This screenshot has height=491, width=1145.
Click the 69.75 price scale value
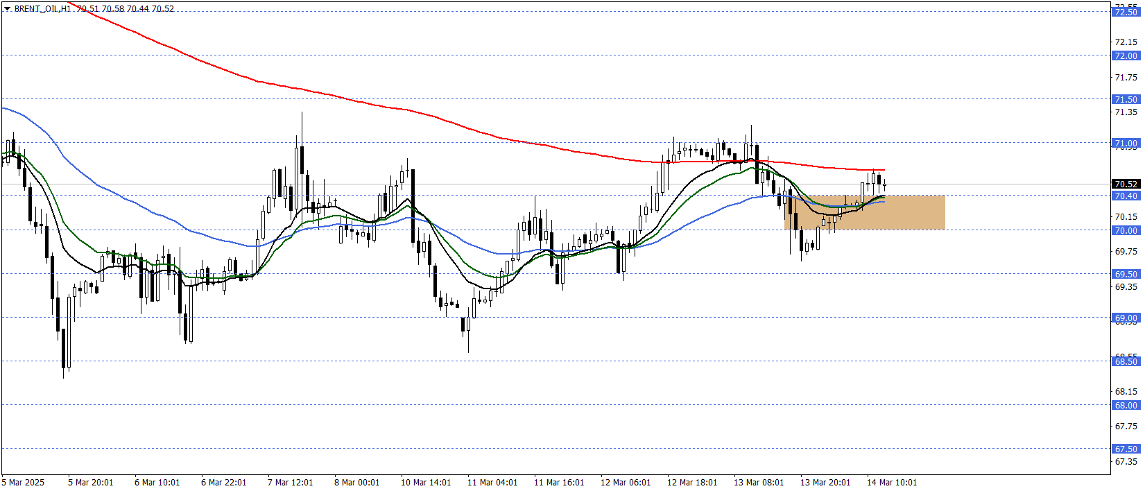[1126, 251]
